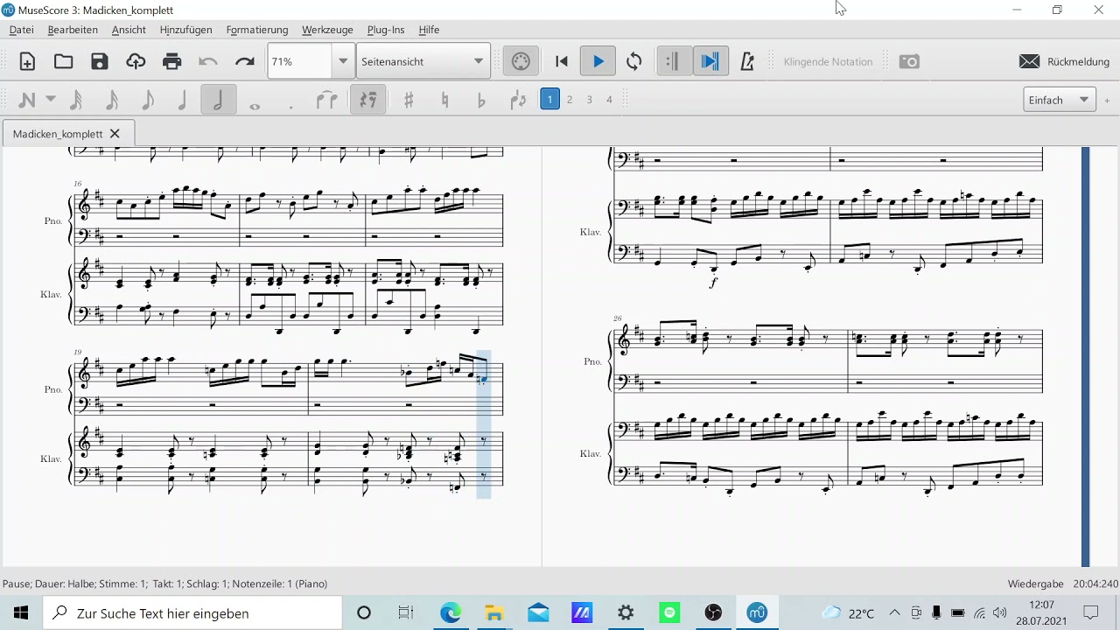The width and height of the screenshot is (1120, 630).
Task: Add augmentation dot
Action: click(x=290, y=106)
